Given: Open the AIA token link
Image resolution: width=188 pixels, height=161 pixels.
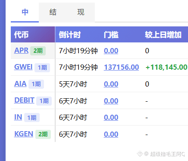Looking at the screenshot, I should click(20, 84).
